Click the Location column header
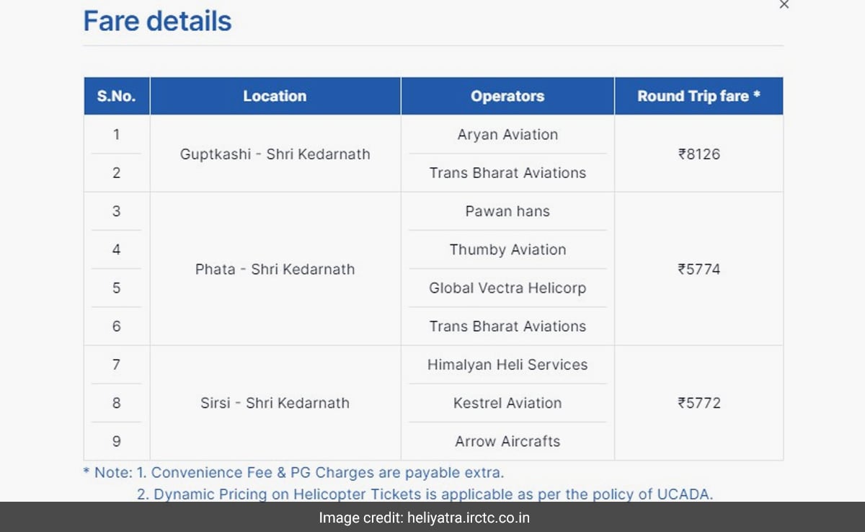 pyautogui.click(x=275, y=96)
